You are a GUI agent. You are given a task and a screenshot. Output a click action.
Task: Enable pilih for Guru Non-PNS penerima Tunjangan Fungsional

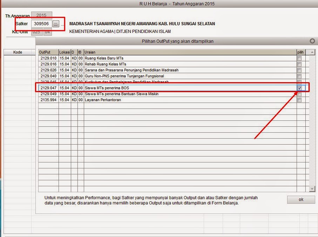pos(299,76)
